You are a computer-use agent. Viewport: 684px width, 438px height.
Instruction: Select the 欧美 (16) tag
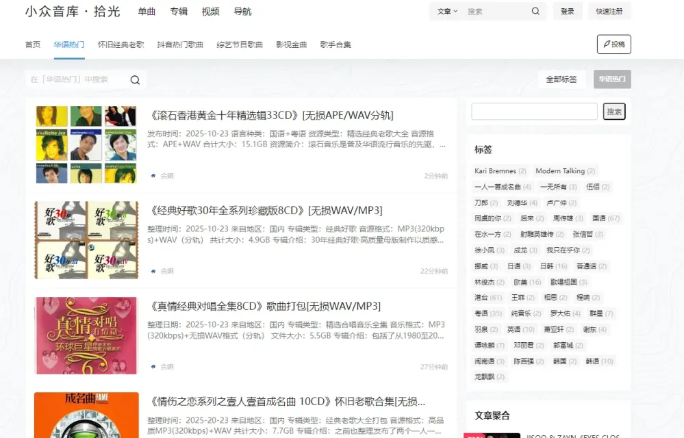(527, 282)
